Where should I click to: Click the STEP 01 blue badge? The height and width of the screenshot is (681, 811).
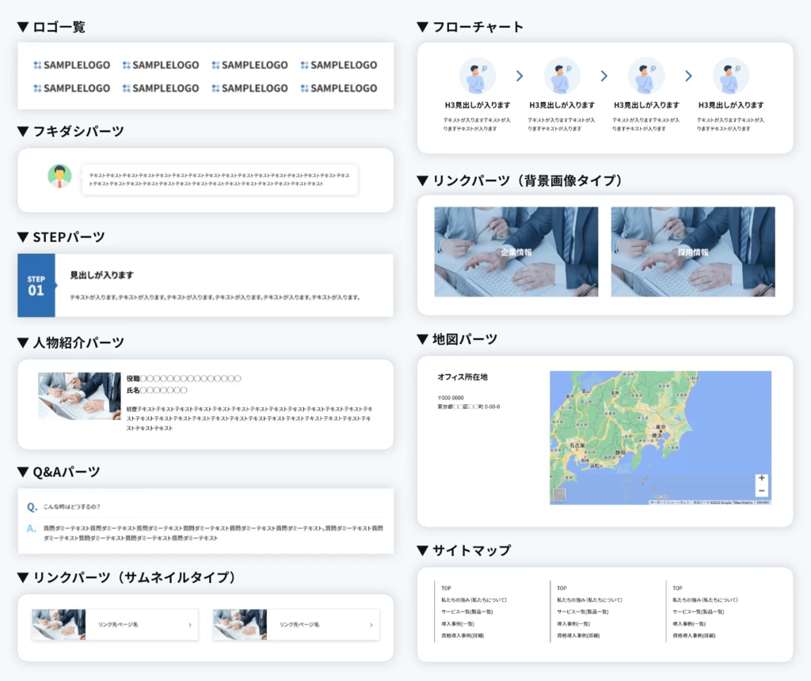36,286
